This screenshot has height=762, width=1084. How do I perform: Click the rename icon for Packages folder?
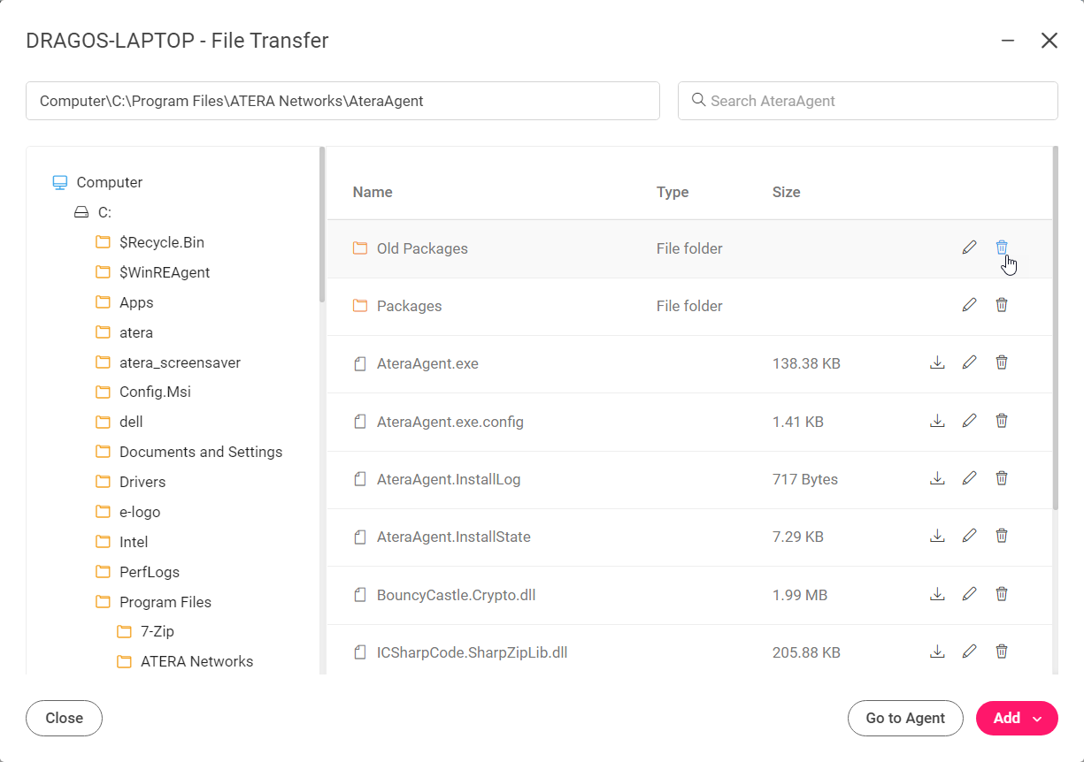969,304
